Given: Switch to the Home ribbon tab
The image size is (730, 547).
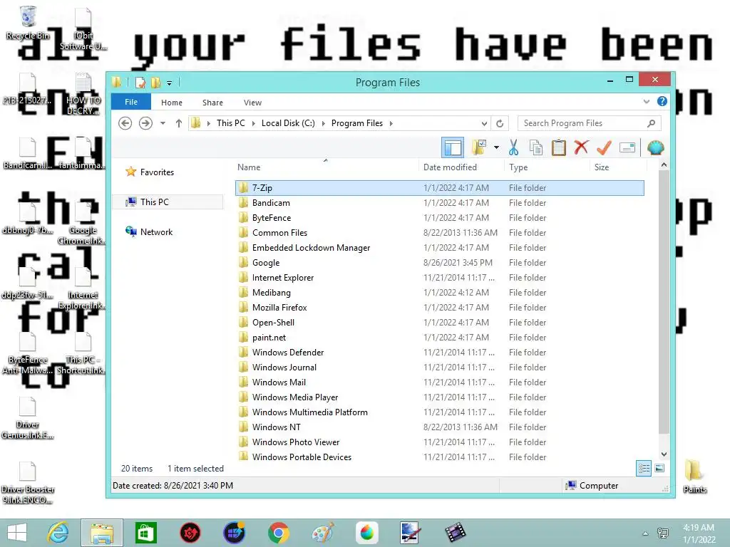Looking at the screenshot, I should click(x=171, y=103).
